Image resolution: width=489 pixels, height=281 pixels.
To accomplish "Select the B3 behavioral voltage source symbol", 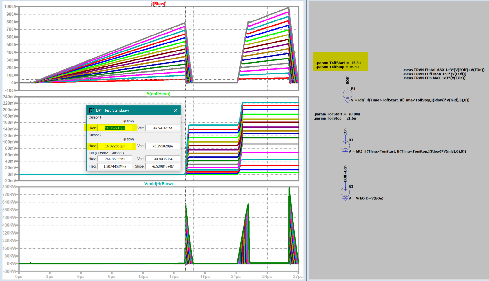I will [x=345, y=192].
